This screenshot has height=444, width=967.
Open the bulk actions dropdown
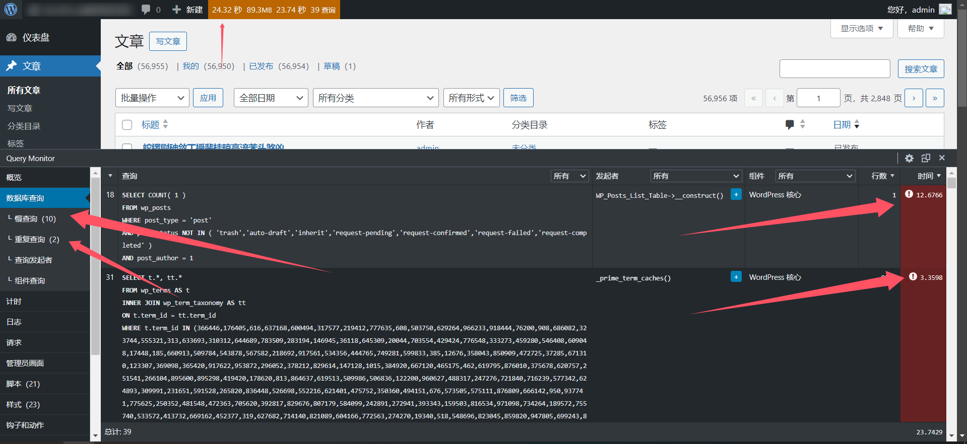coord(152,98)
